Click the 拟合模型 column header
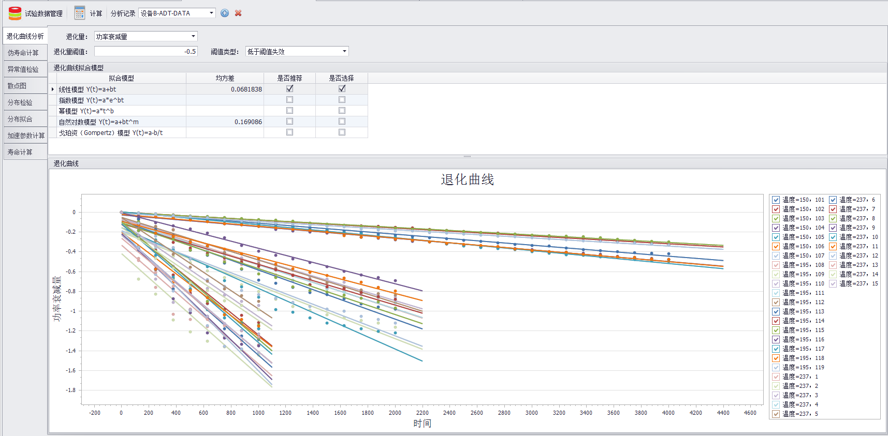Image resolution: width=888 pixels, height=436 pixels. pos(121,78)
